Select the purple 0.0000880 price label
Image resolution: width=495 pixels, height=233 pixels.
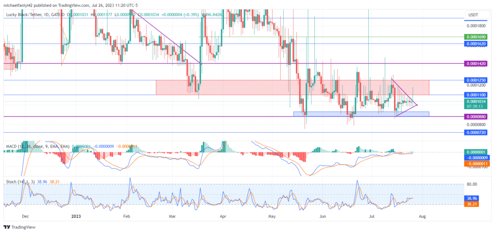pyautogui.click(x=476, y=117)
